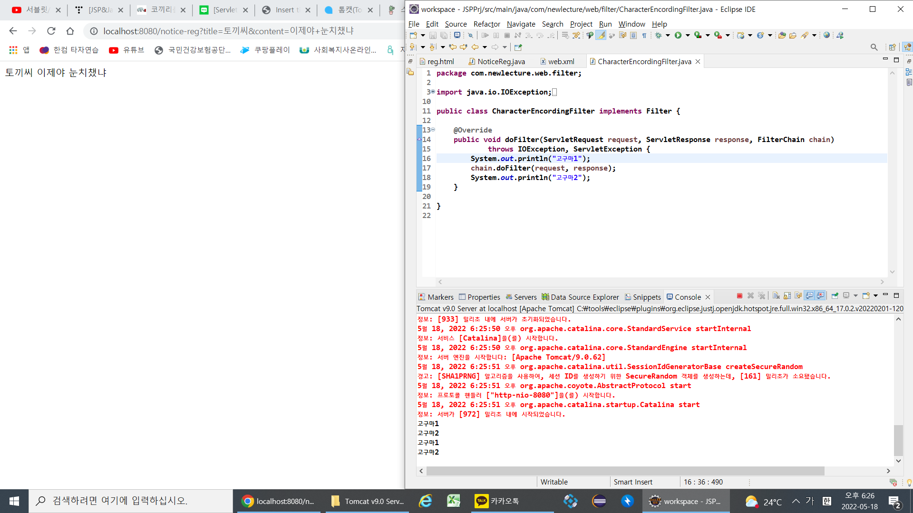
Task: Click the toolbar search magnifier icon
Action: pyautogui.click(x=874, y=47)
